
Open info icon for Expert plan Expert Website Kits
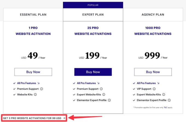104,94
